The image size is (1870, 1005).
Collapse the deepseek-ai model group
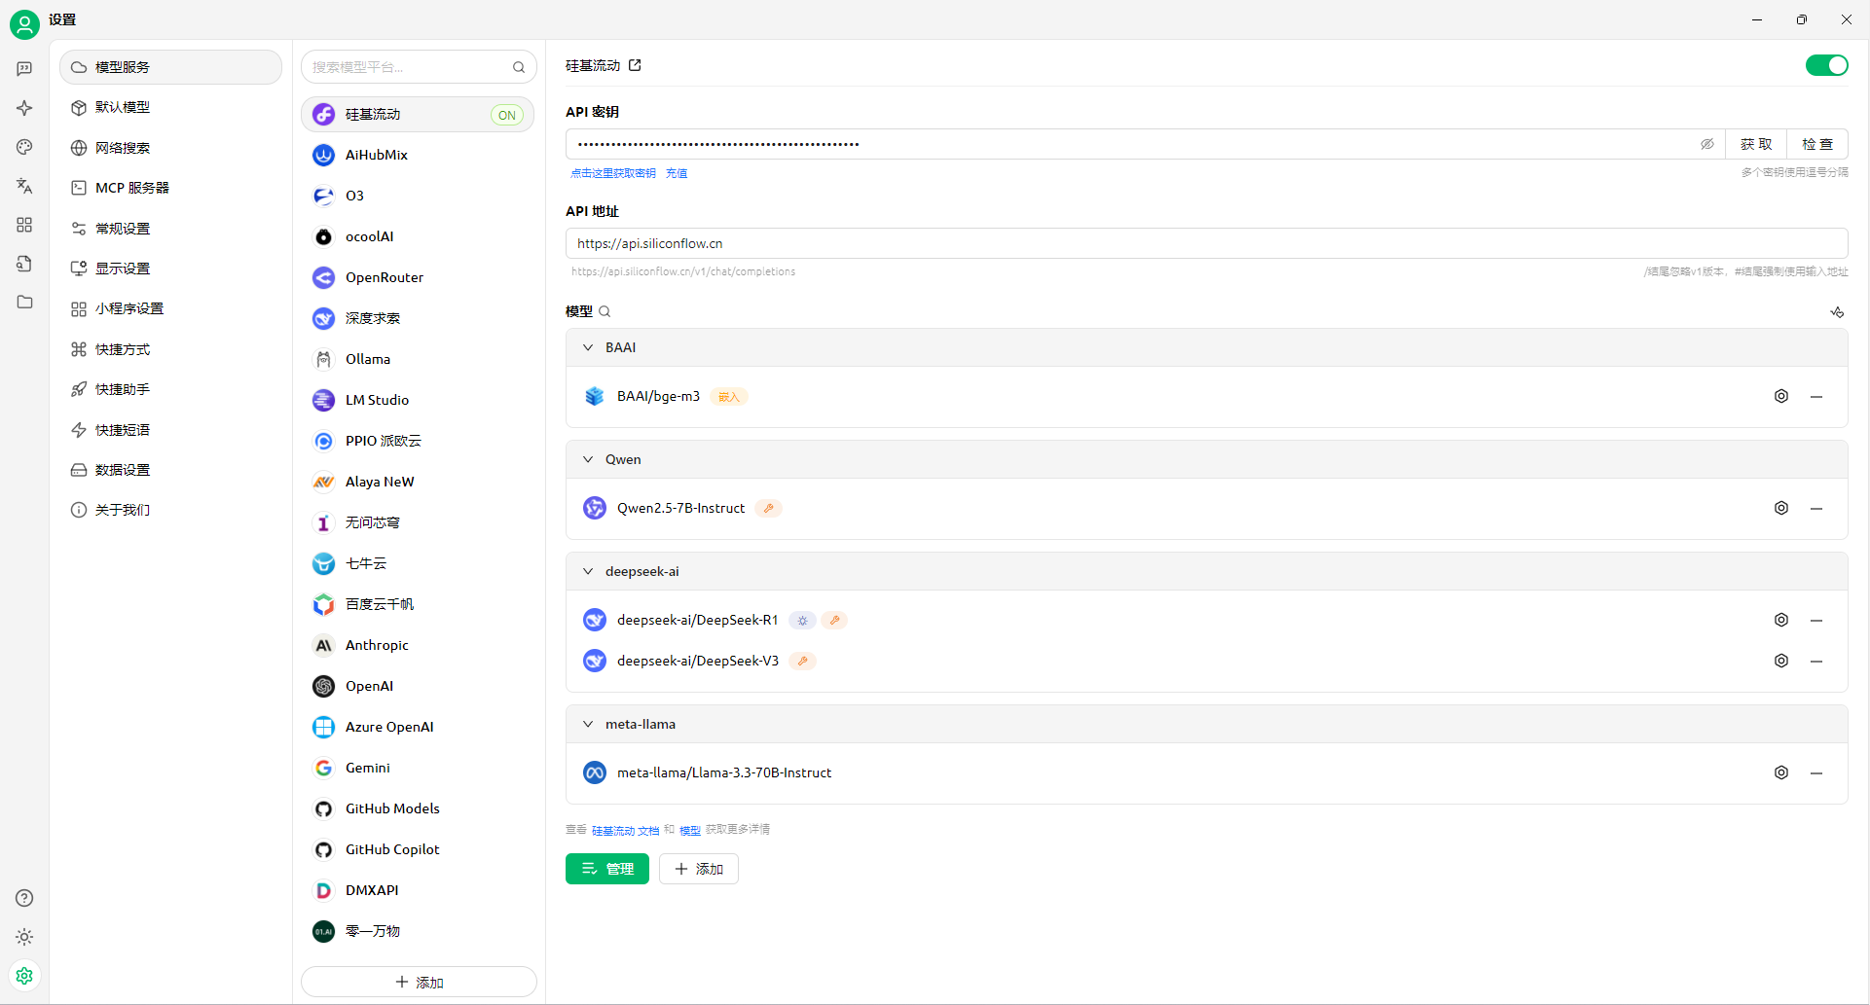(588, 571)
